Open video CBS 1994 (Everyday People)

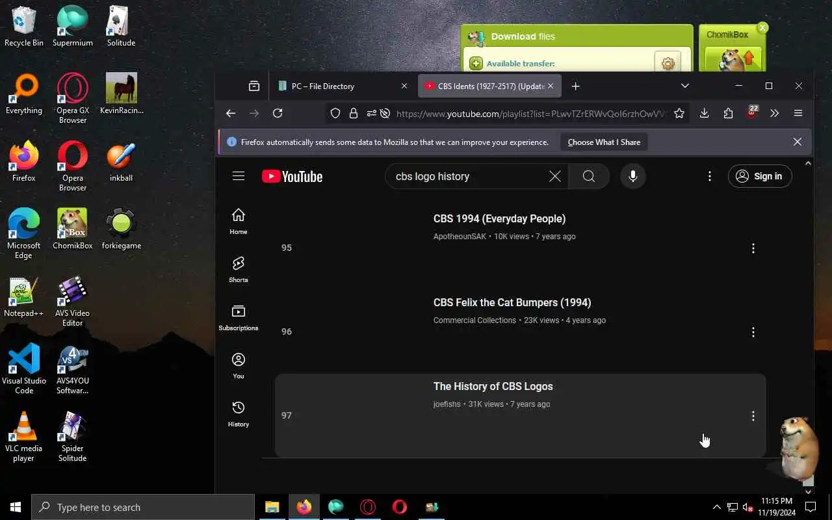coord(499,218)
